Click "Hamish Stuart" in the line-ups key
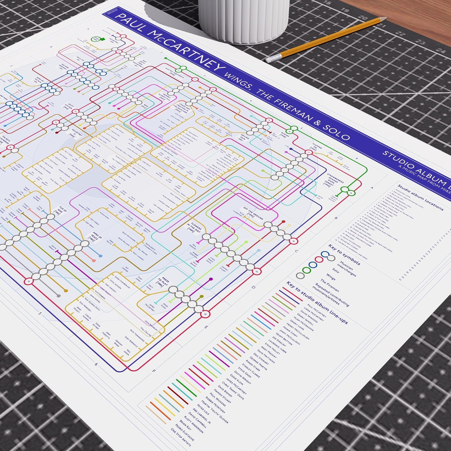Viewport: 451px width, 451px height. (222, 396)
